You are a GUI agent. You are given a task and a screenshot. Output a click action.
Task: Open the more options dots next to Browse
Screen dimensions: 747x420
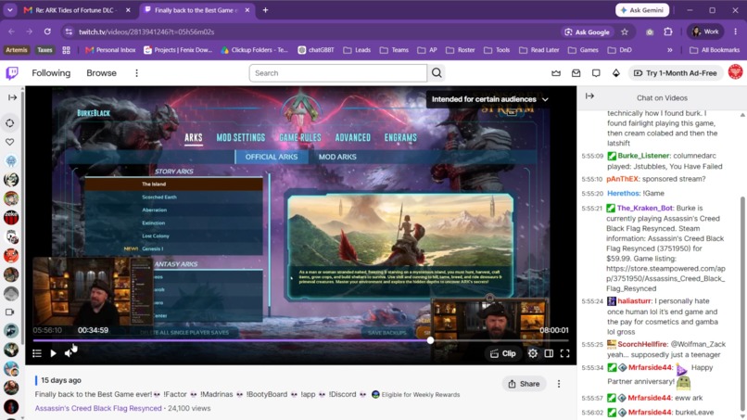coord(137,73)
